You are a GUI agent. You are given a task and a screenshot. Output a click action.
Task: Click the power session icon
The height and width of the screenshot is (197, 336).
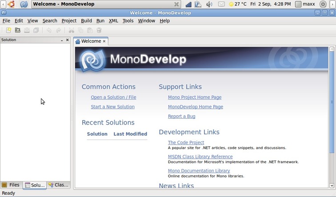[x=323, y=4]
